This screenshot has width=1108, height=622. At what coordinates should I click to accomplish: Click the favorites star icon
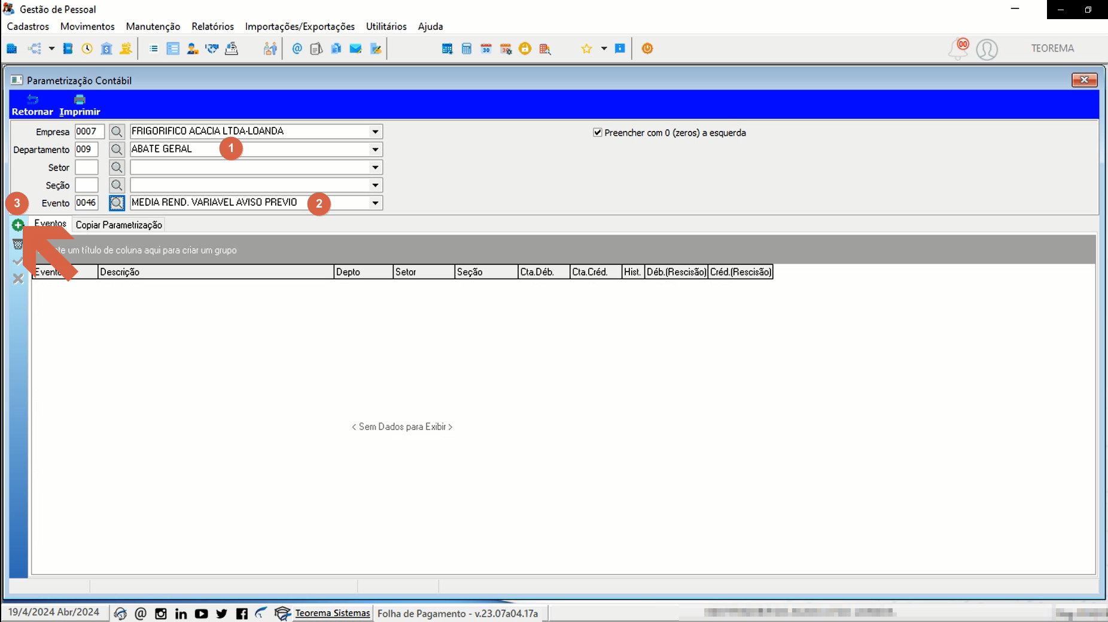click(586, 48)
